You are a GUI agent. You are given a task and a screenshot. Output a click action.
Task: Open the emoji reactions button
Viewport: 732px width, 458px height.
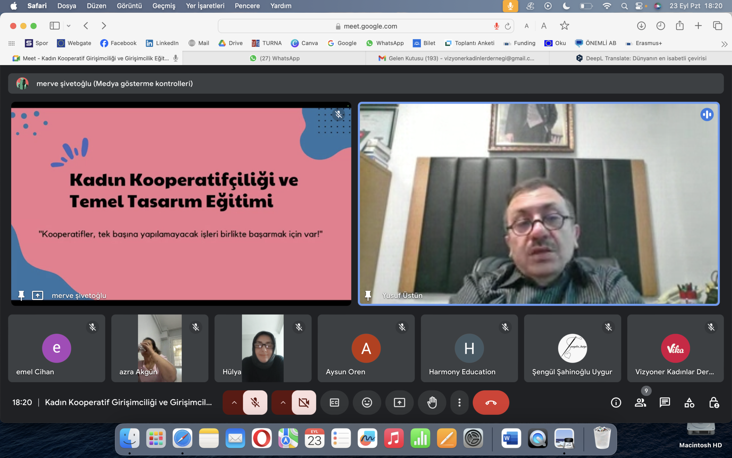(367, 402)
